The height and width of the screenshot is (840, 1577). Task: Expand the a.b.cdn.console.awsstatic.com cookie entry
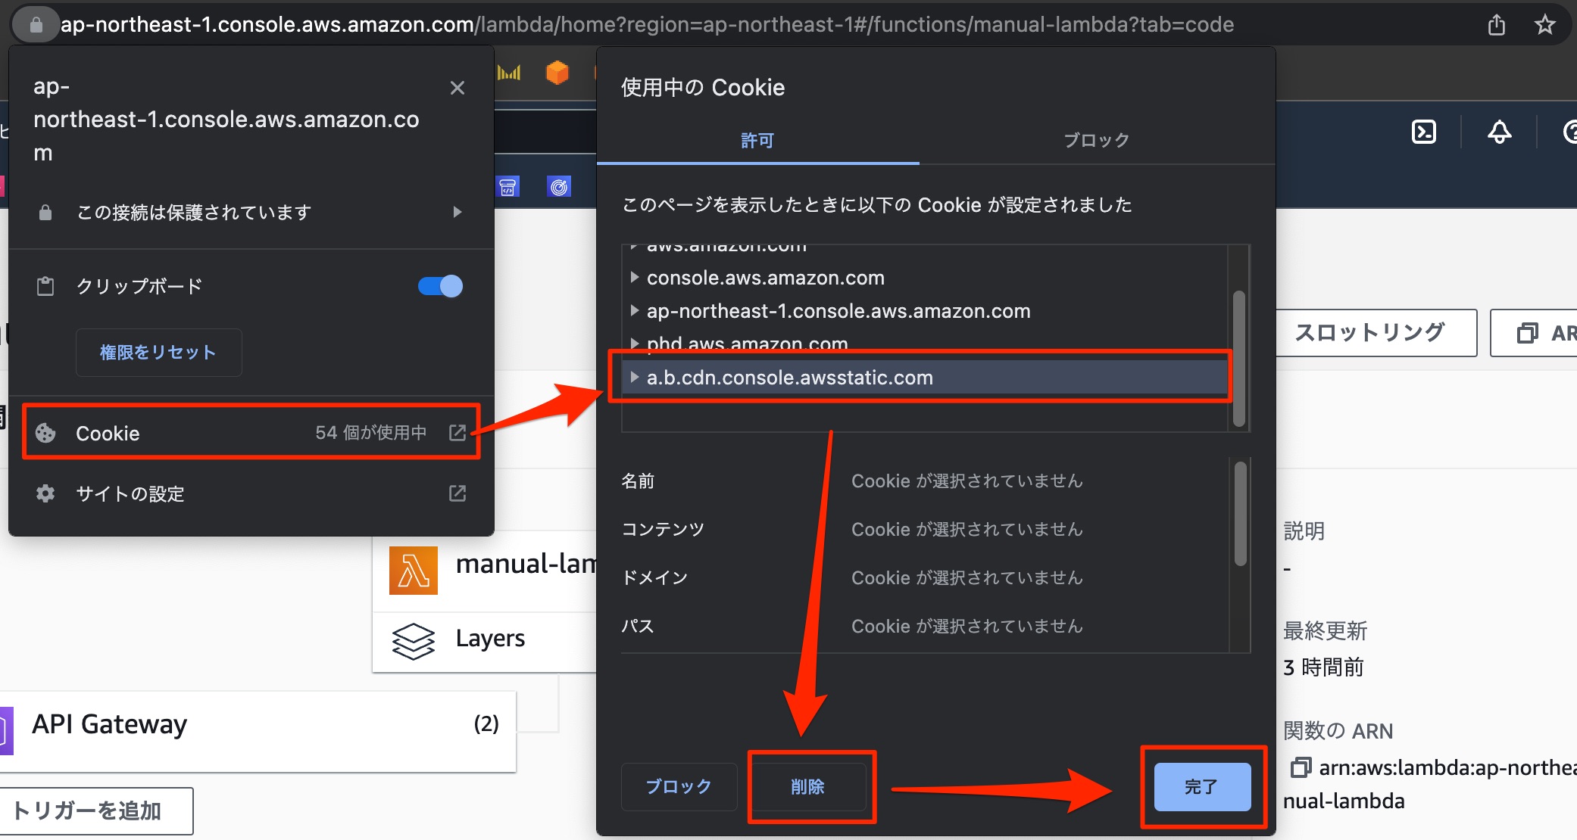(634, 378)
